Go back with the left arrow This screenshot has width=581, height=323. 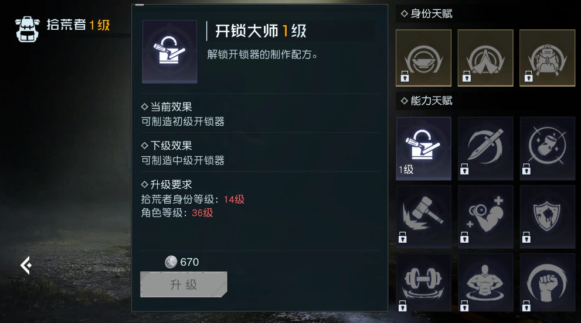pyautogui.click(x=26, y=265)
